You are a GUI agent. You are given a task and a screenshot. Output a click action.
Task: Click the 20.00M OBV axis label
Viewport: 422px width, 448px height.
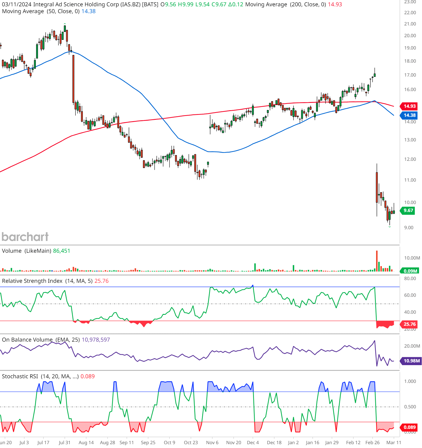tap(412, 346)
